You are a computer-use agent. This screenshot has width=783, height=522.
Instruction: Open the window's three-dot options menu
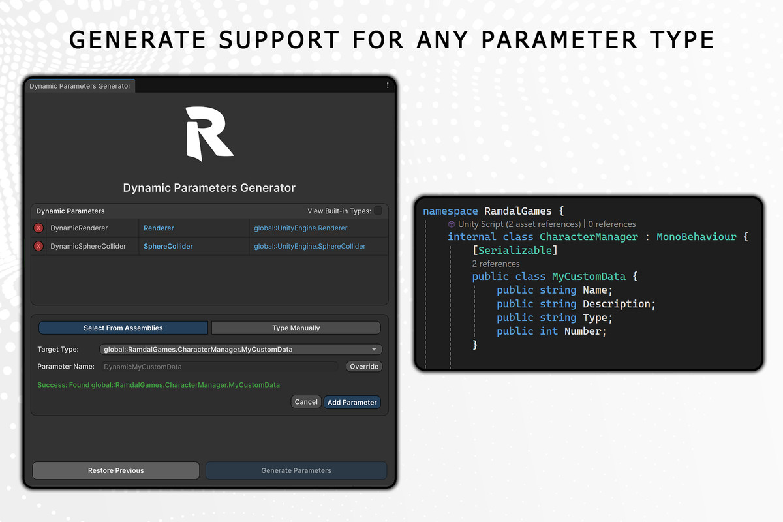click(x=388, y=85)
